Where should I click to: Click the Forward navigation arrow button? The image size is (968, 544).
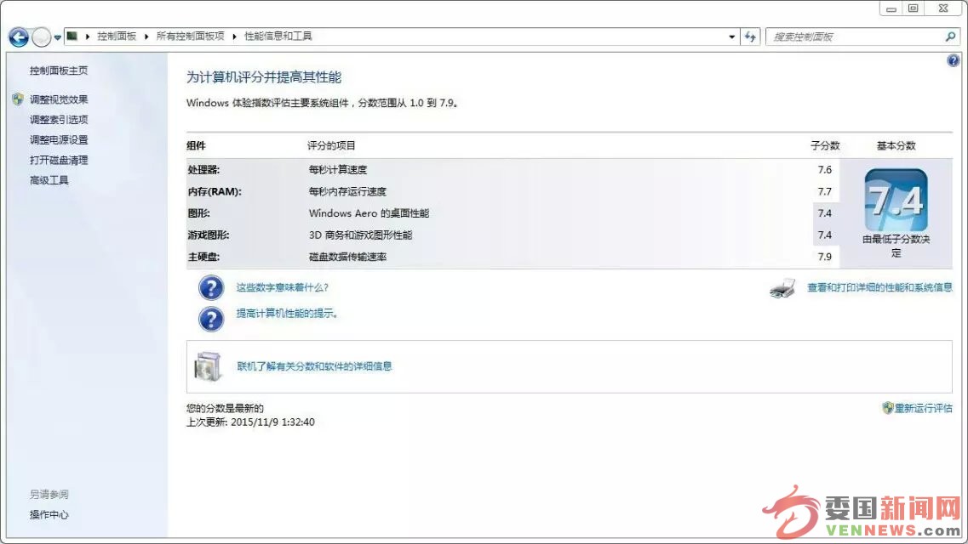point(41,37)
